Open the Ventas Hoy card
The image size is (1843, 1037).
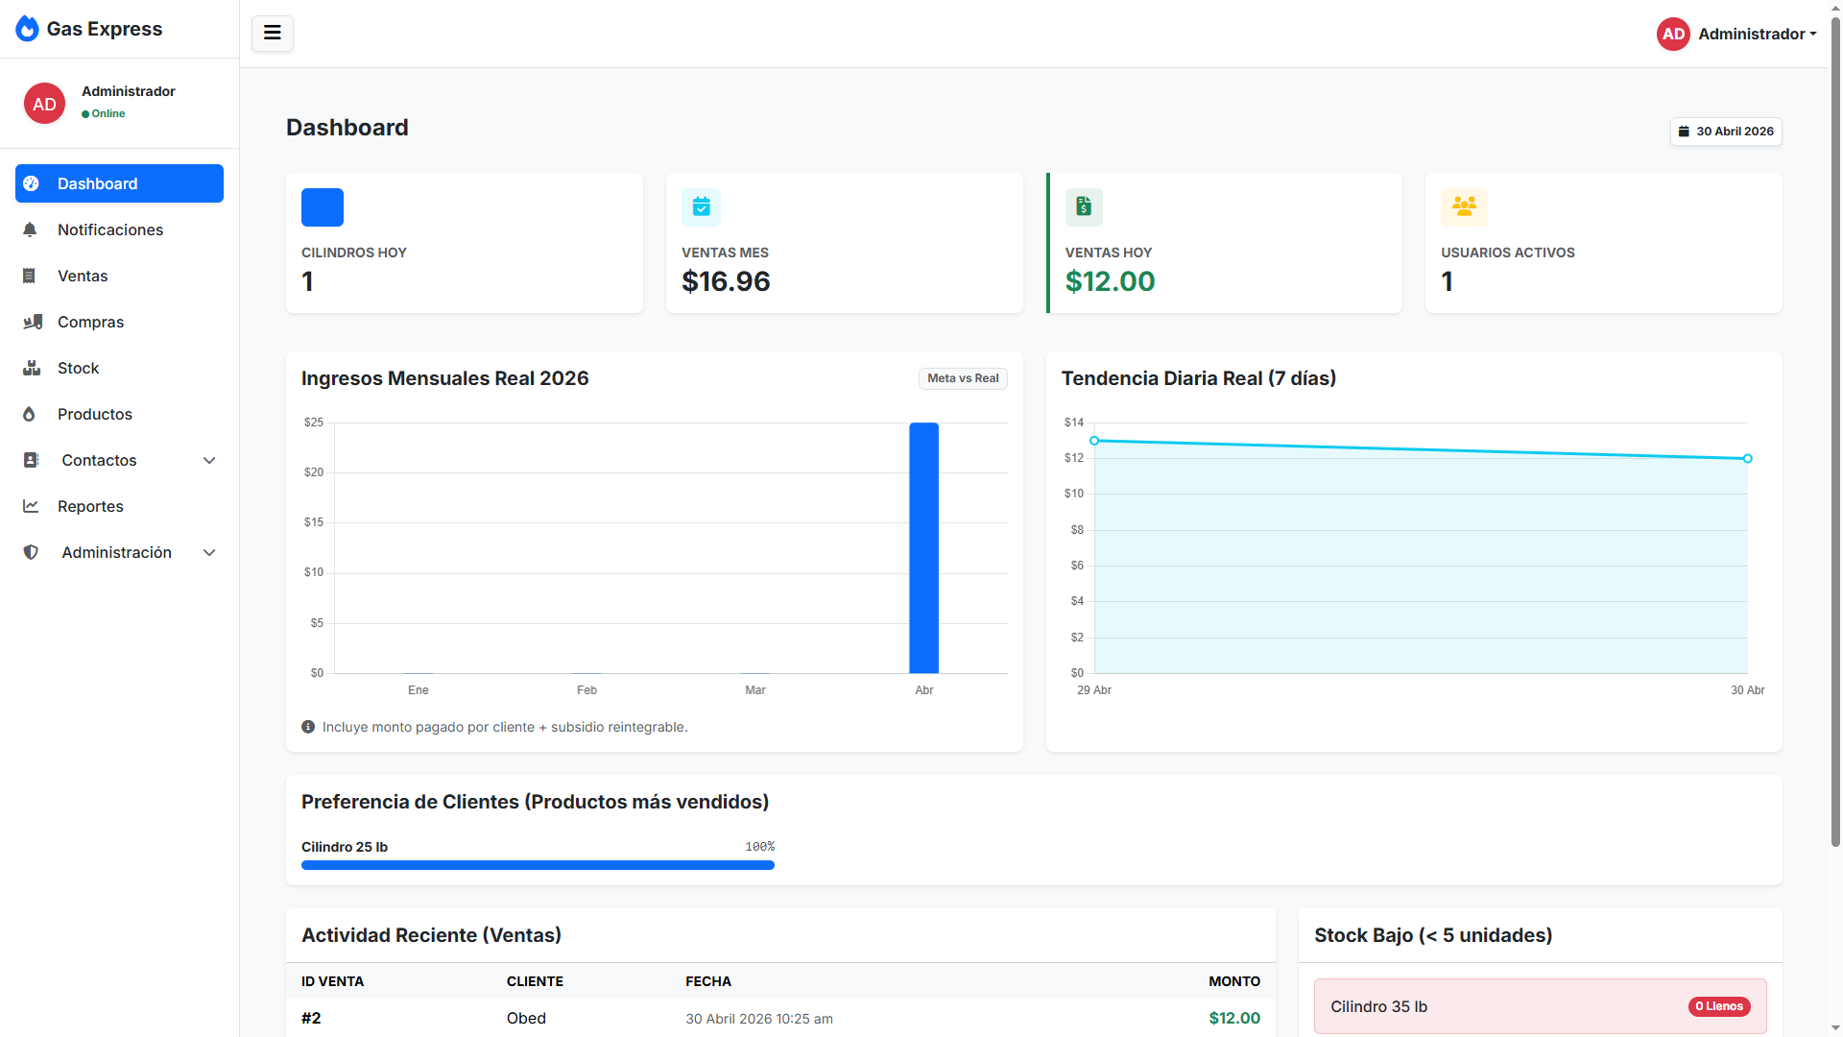(x=1224, y=243)
